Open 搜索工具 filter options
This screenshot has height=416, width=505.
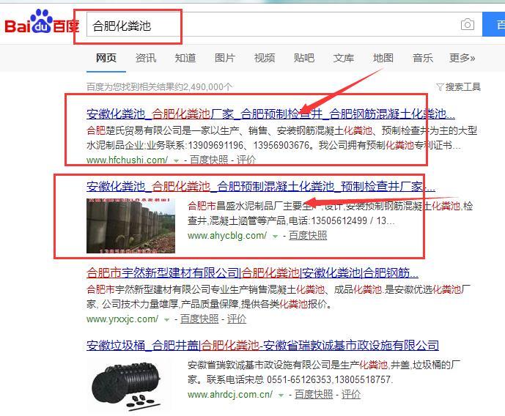click(459, 87)
